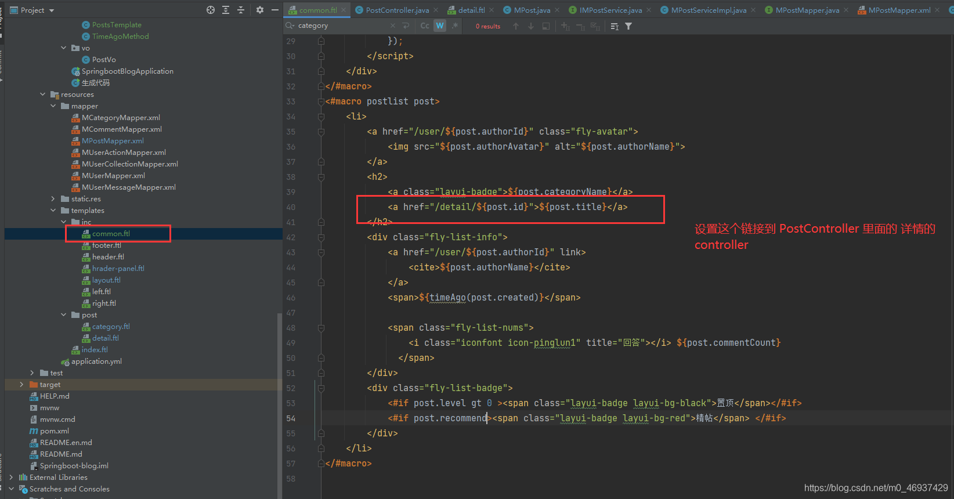Close the detail.ftl tab
This screenshot has width=954, height=499.
492,10
